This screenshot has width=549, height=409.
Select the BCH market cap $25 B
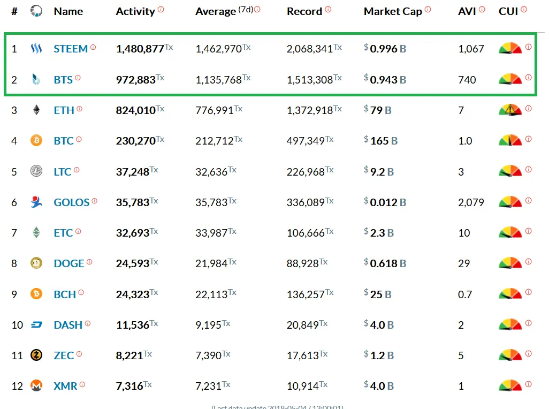pyautogui.click(x=378, y=294)
